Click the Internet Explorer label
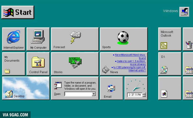Screen dimensions: 193x118 (14, 47)
